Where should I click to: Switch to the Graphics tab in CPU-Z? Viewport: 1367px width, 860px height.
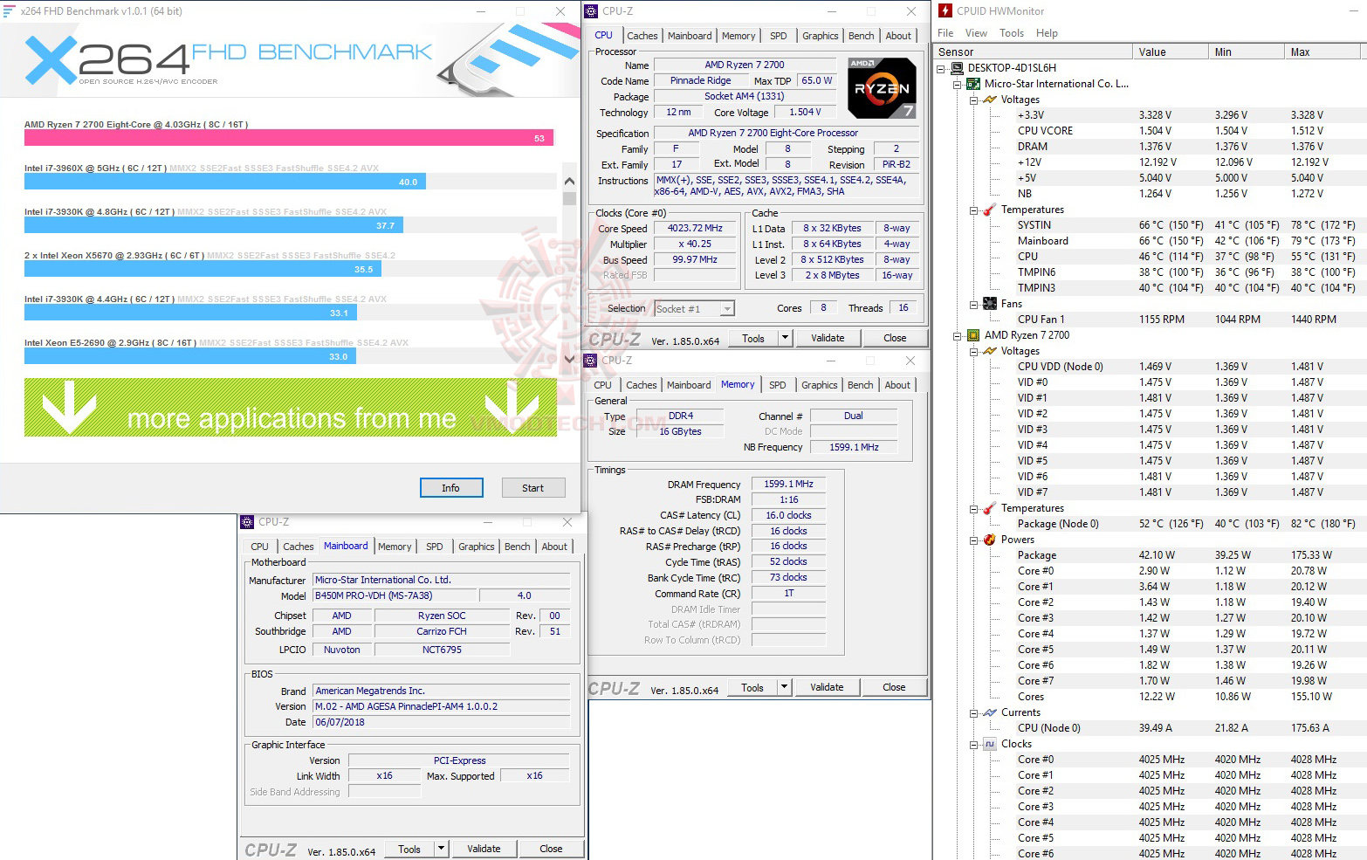[819, 35]
